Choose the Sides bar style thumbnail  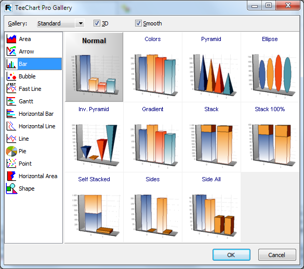(x=153, y=207)
